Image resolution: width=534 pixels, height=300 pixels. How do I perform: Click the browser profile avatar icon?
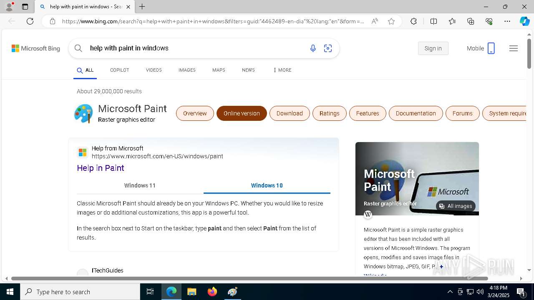pyautogui.click(x=9, y=7)
